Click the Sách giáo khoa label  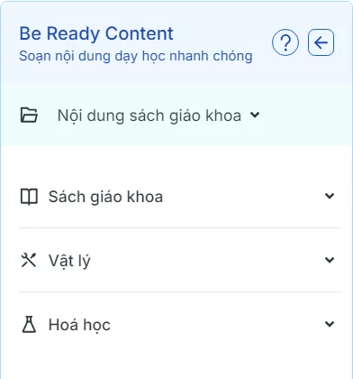pos(105,197)
